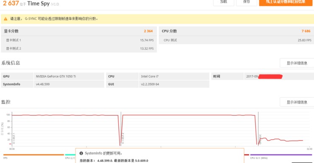Click the info icon beside SystemInfo update notice

click(x=81, y=153)
